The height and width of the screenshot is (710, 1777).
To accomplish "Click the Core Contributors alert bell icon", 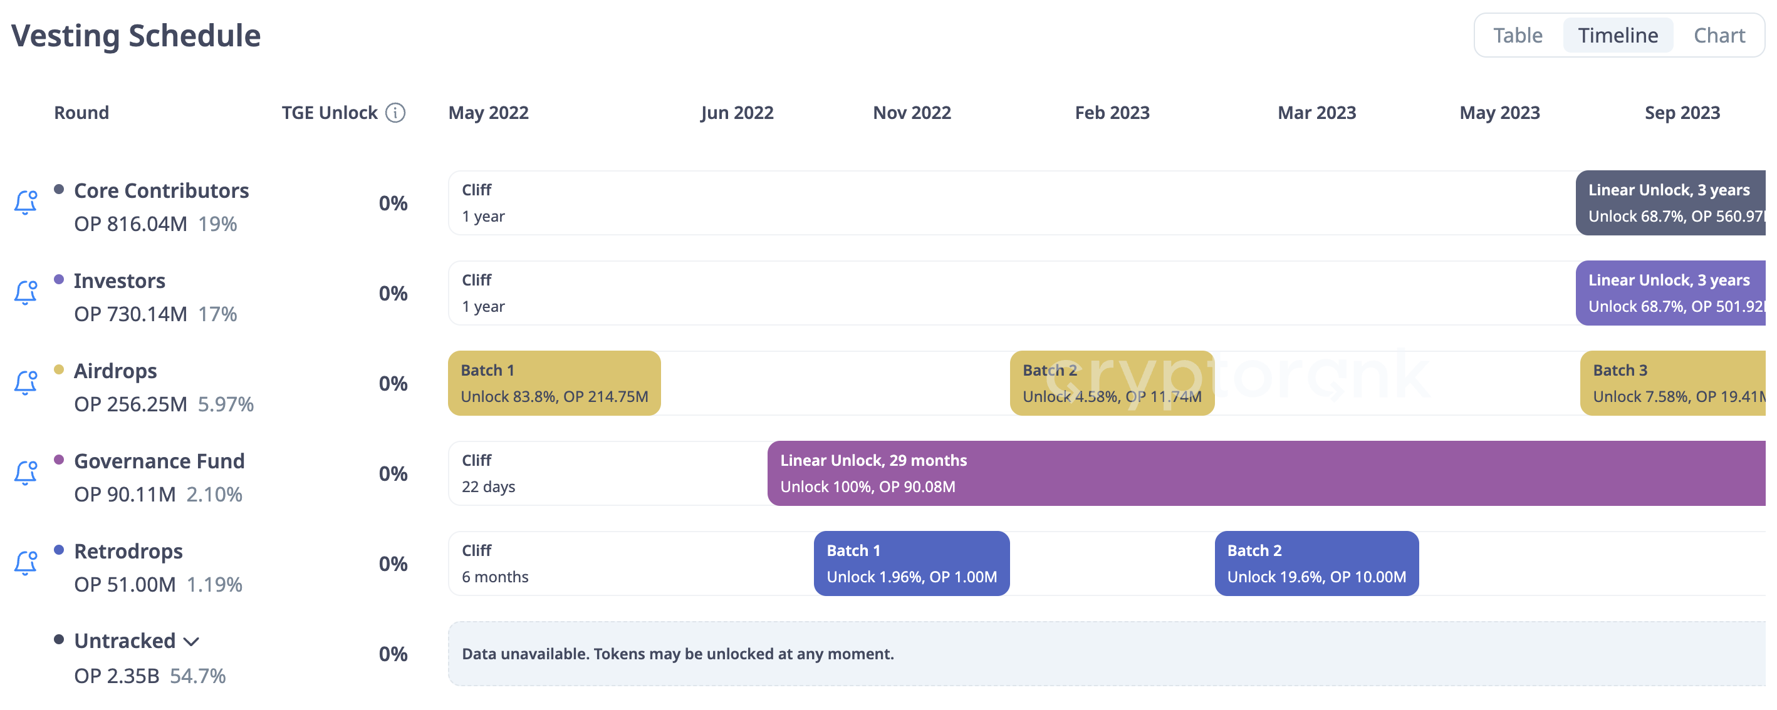I will coord(26,203).
